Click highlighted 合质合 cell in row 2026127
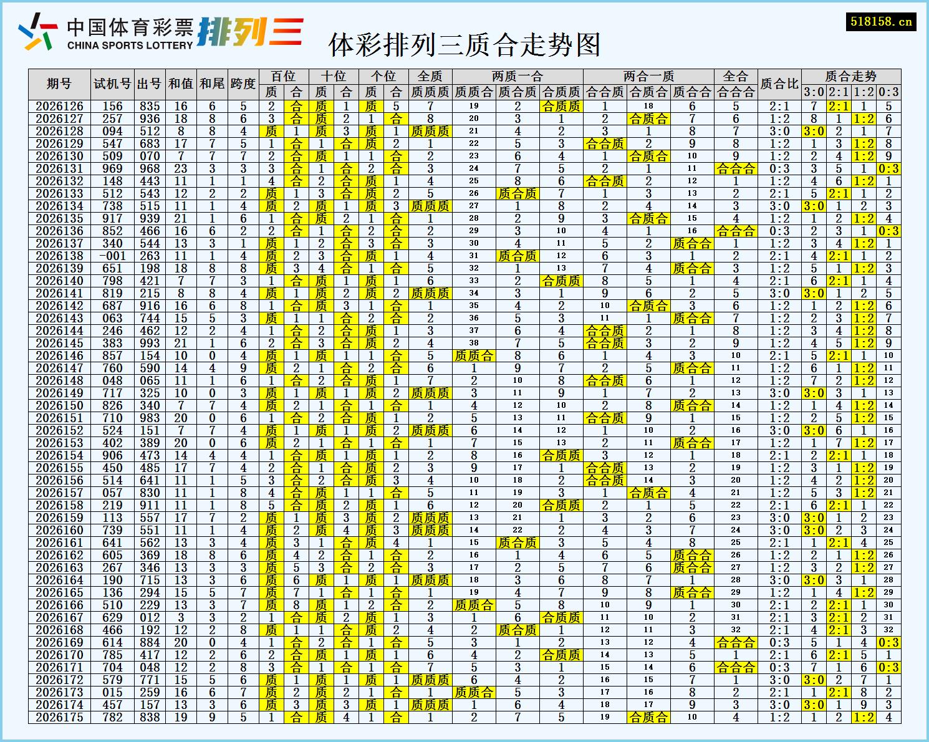This screenshot has height=742, width=929. click(648, 119)
